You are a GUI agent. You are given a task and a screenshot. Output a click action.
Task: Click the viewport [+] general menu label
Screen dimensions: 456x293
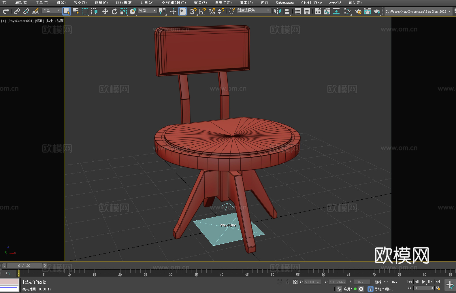click(x=3, y=21)
